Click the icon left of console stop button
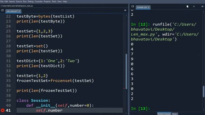 187,6
